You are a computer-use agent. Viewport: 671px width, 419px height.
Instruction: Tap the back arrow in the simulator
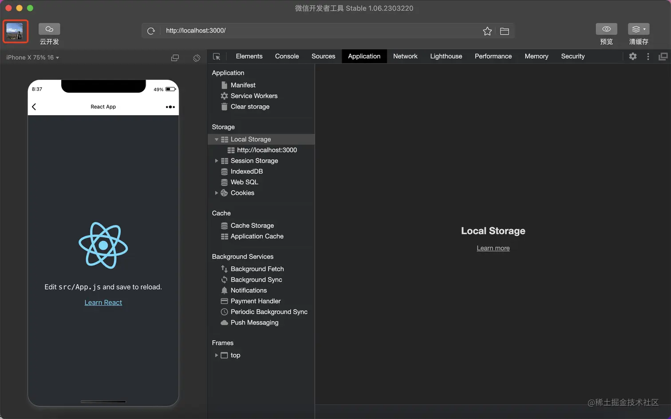point(34,107)
